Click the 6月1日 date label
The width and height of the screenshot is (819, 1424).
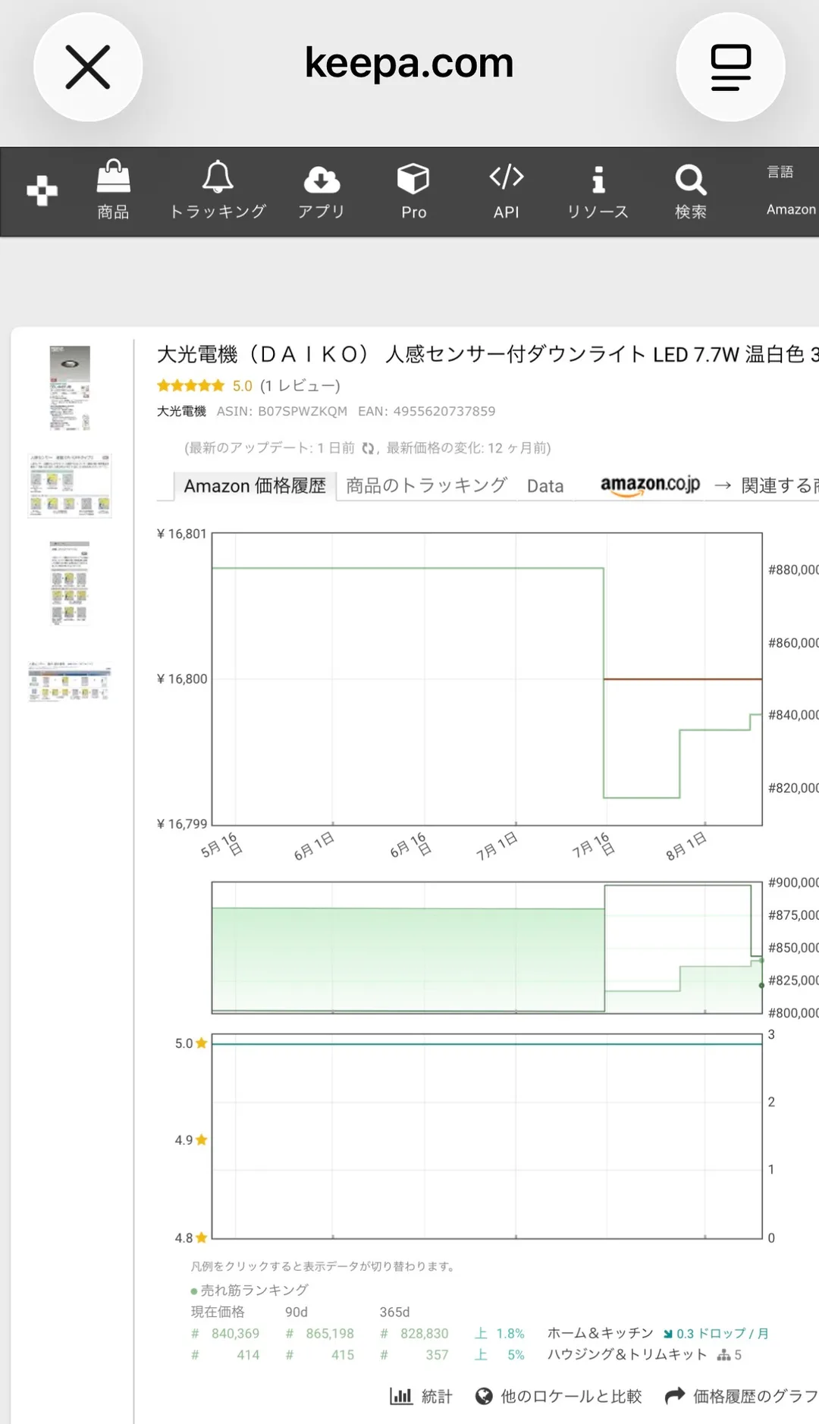(314, 845)
